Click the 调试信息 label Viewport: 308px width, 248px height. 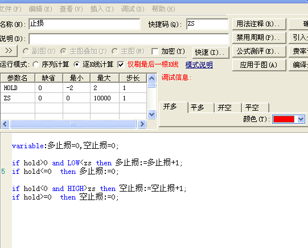176,78
